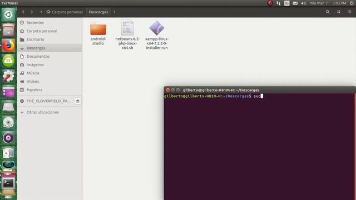The height and width of the screenshot is (200, 356).
Task: Open the sound volume indicator
Action: pos(303,3)
